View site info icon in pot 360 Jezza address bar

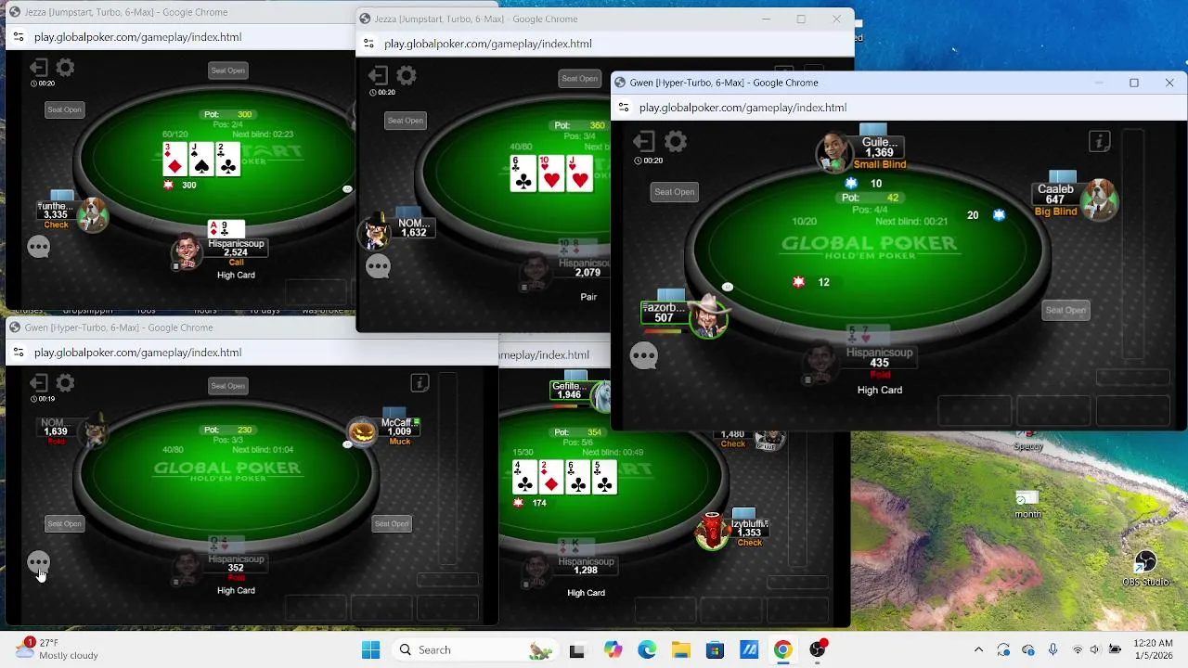[368, 44]
